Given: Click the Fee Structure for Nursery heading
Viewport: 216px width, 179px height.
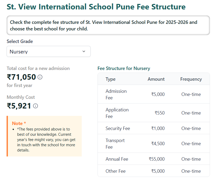Looking at the screenshot, I should click(124, 68).
